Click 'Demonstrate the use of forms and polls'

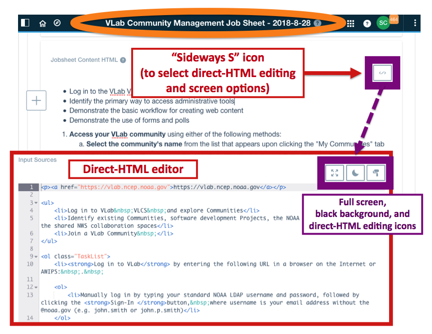point(129,120)
